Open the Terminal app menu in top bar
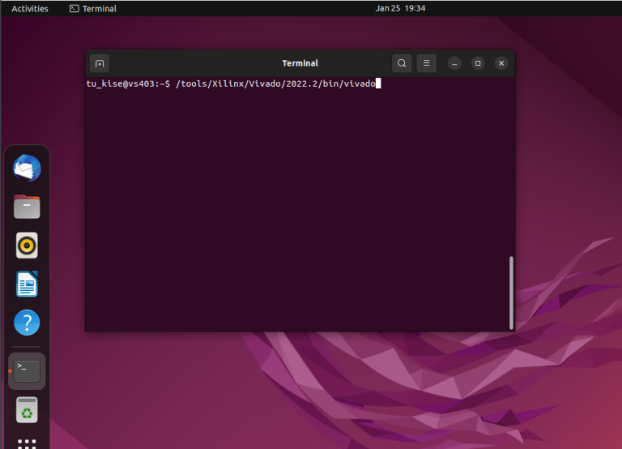 tap(93, 8)
